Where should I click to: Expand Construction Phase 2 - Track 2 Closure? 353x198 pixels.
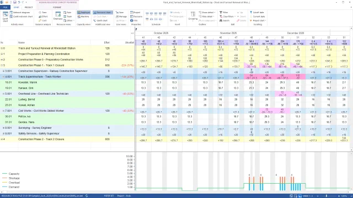coord(2,139)
